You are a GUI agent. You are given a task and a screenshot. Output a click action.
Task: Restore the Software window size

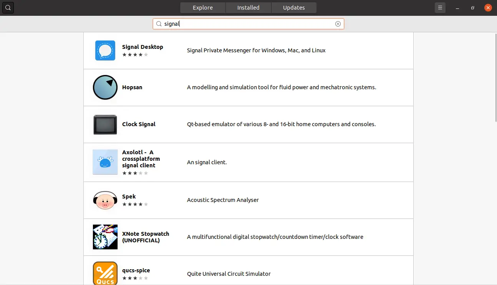tap(473, 8)
